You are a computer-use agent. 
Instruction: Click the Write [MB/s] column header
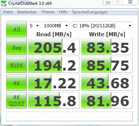pyautogui.click(x=107, y=34)
